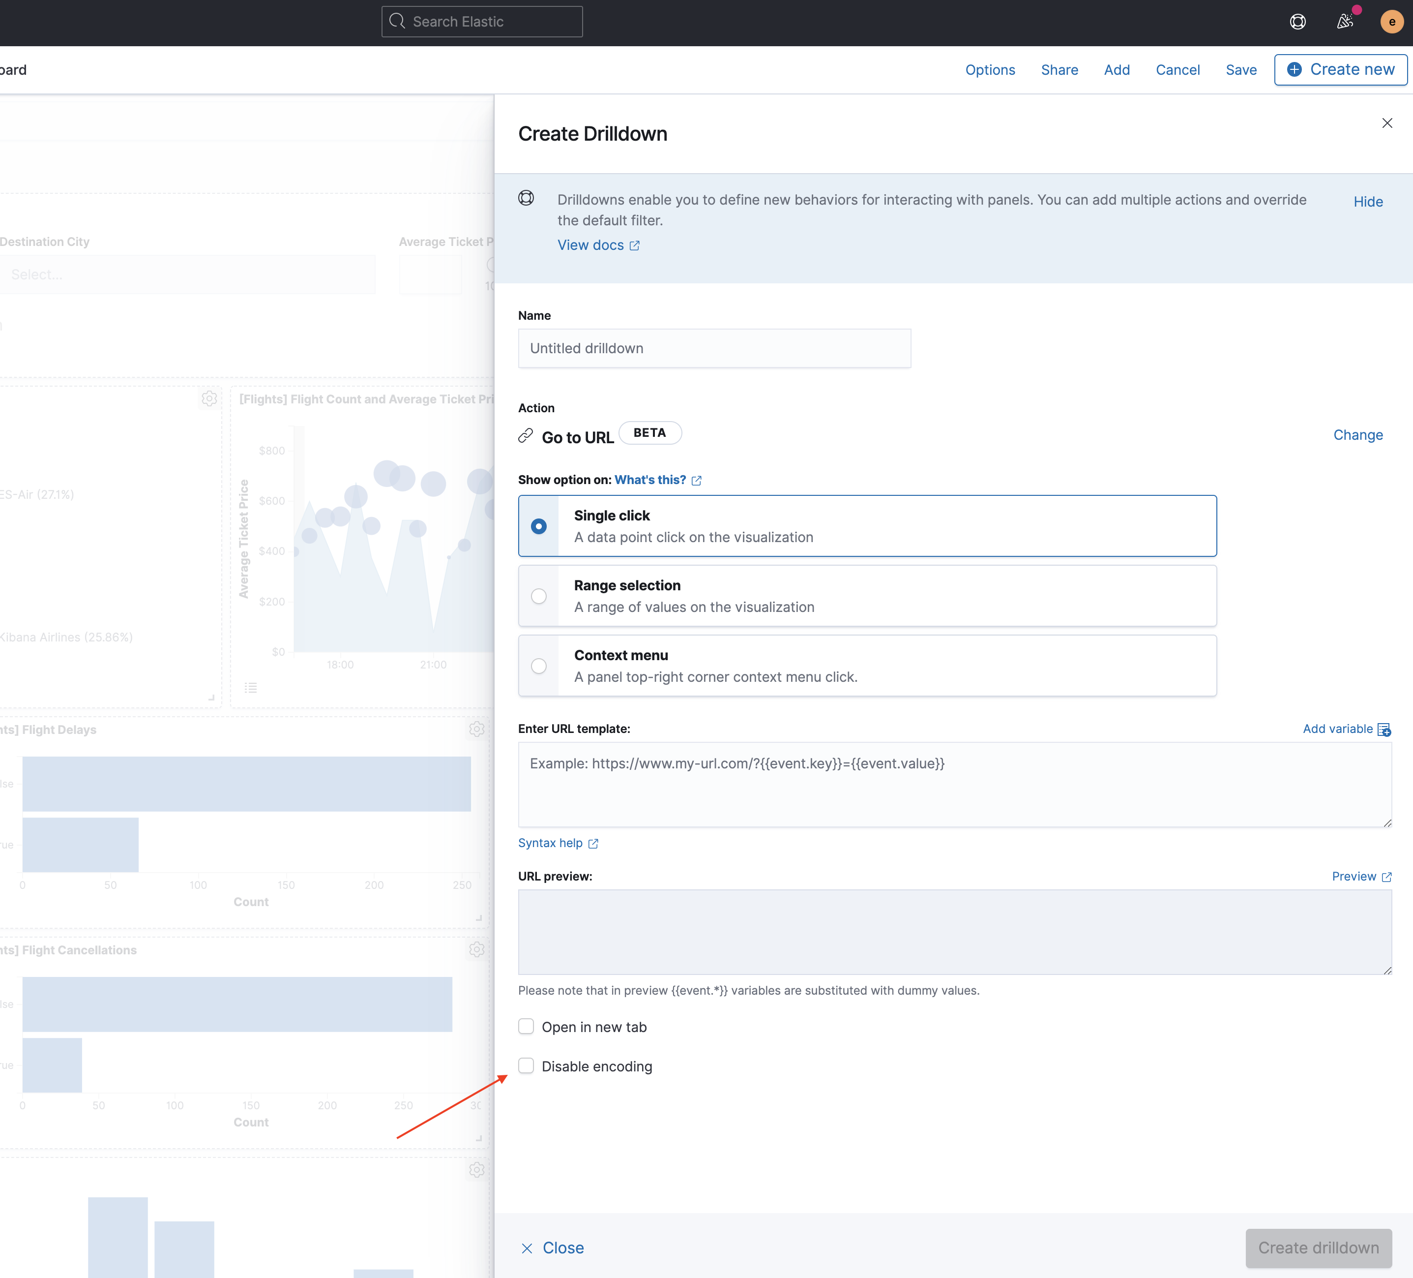Click the Add variable icon
1413x1278 pixels.
tap(1384, 730)
